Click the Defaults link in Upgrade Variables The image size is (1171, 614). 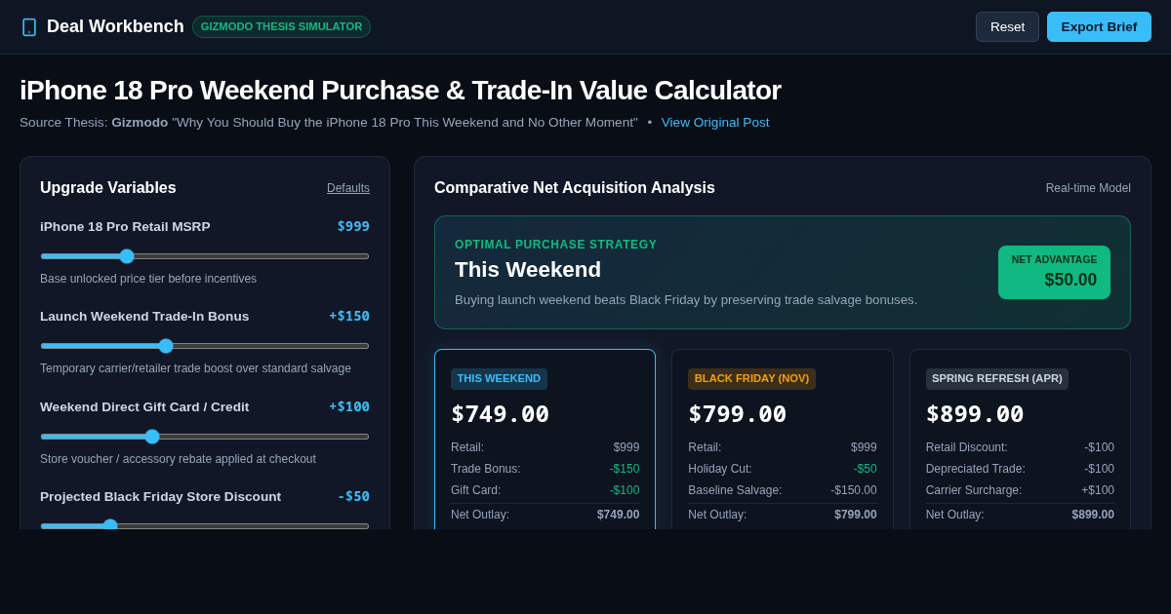tap(348, 188)
